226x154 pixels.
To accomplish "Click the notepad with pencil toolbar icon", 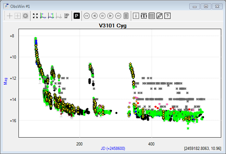I will (67, 16).
